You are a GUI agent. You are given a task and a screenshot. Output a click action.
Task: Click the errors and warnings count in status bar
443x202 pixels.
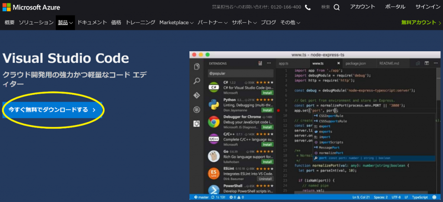[x=236, y=197]
